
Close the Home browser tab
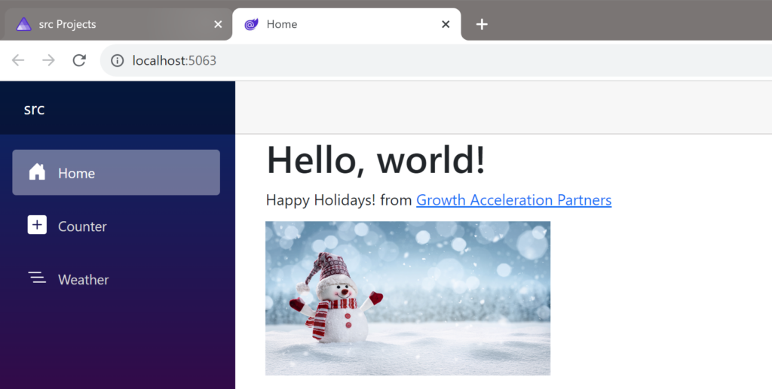pos(446,24)
